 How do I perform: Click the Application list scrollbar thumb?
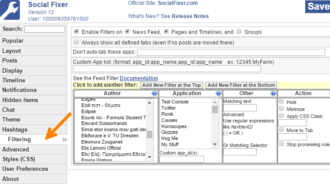[215, 109]
